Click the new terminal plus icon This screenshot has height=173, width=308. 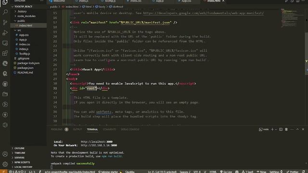point(272,129)
